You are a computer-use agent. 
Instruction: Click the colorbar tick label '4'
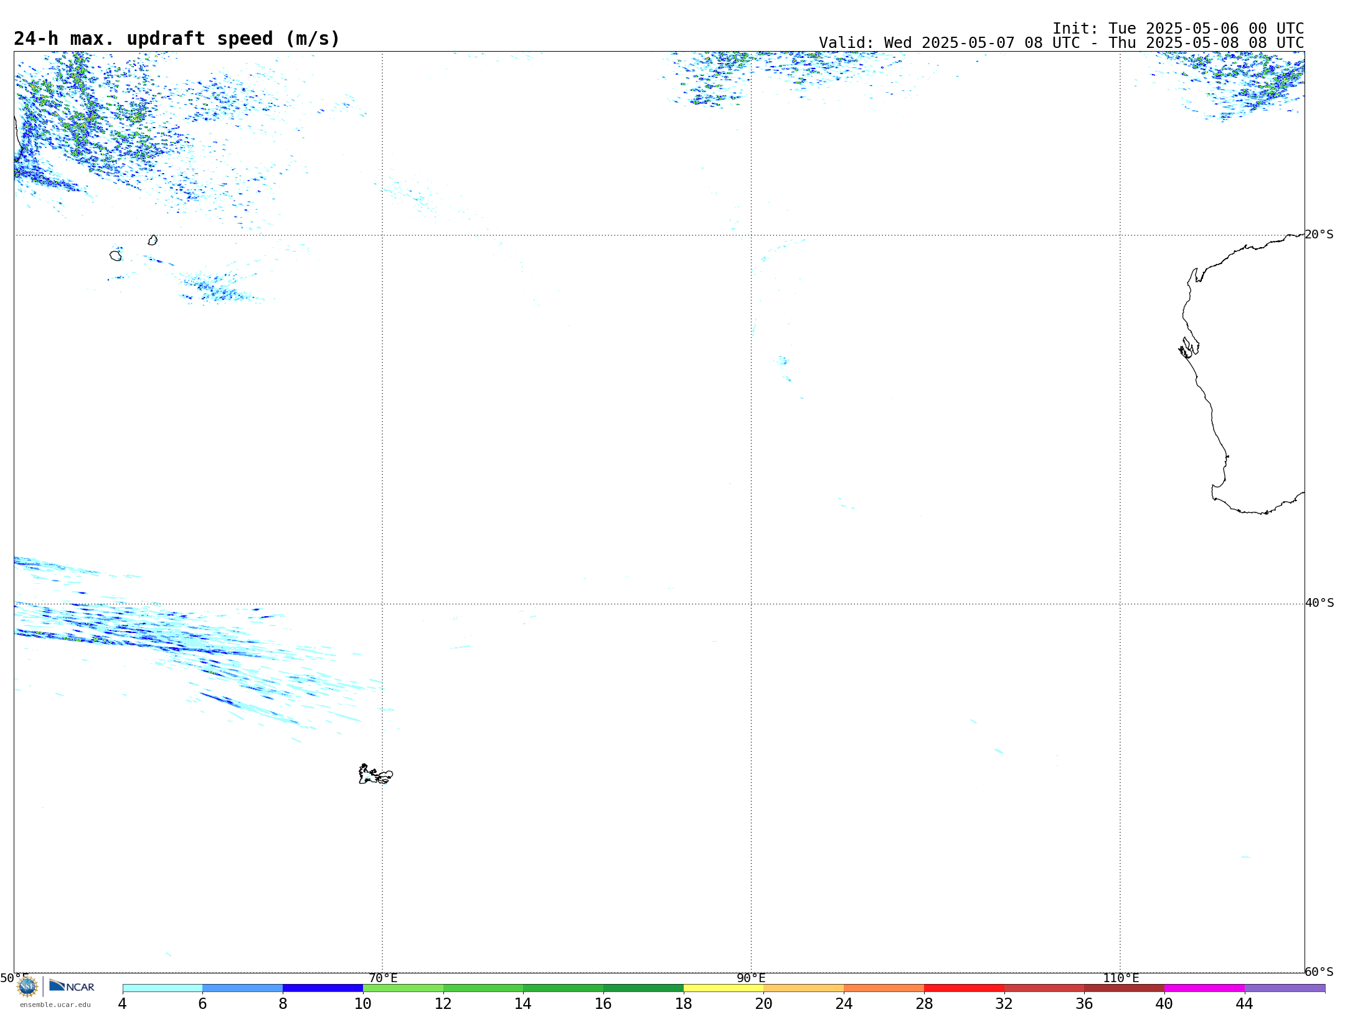[x=123, y=1004]
